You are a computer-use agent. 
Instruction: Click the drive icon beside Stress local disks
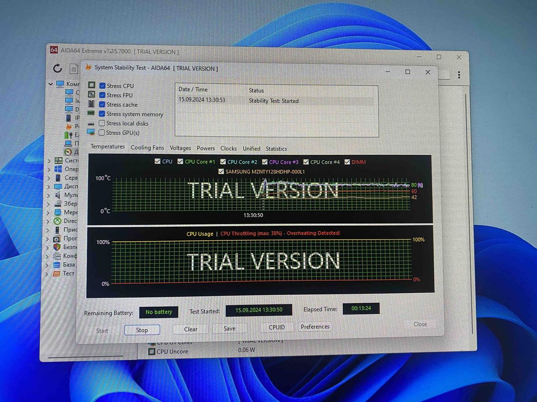point(91,124)
